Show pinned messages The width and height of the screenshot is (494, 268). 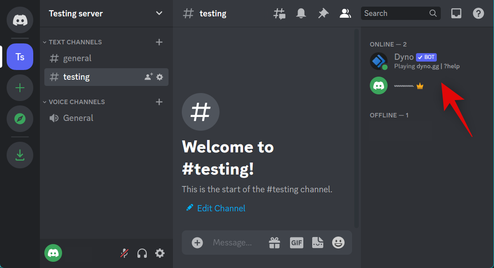tap(323, 14)
